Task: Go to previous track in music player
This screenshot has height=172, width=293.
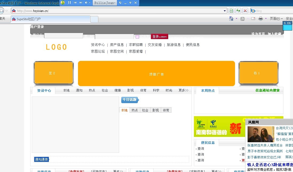Action: 75,3
